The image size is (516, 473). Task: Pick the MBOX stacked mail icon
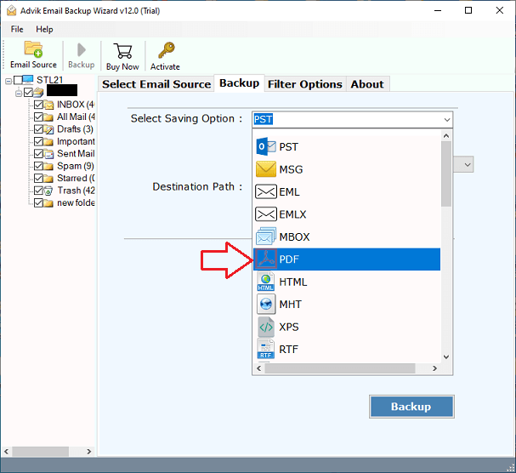tap(265, 236)
